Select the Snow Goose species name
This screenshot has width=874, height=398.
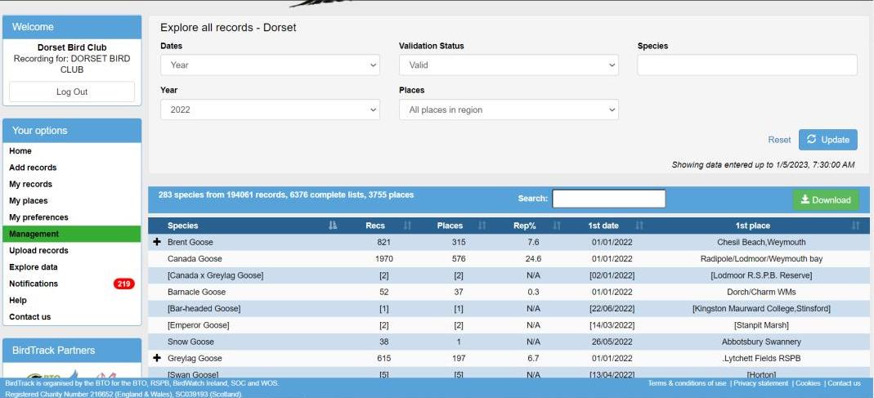tap(190, 342)
